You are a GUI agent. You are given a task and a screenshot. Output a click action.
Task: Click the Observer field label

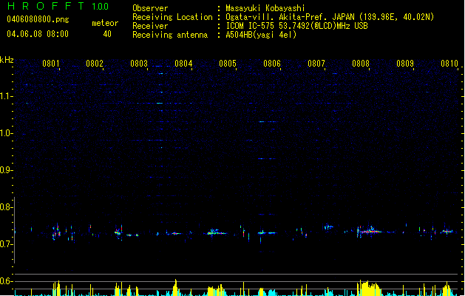tap(150, 8)
